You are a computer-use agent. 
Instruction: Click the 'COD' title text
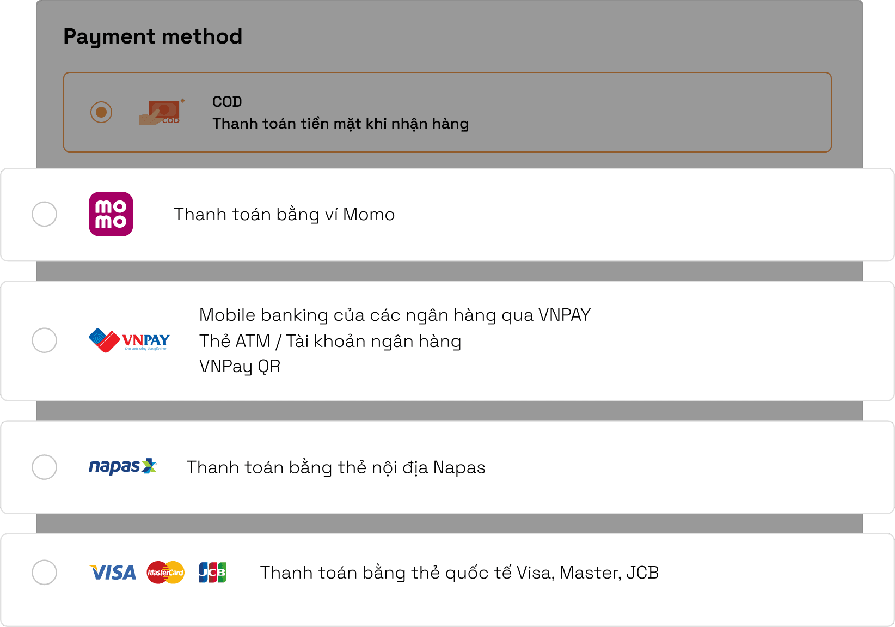coord(227,102)
